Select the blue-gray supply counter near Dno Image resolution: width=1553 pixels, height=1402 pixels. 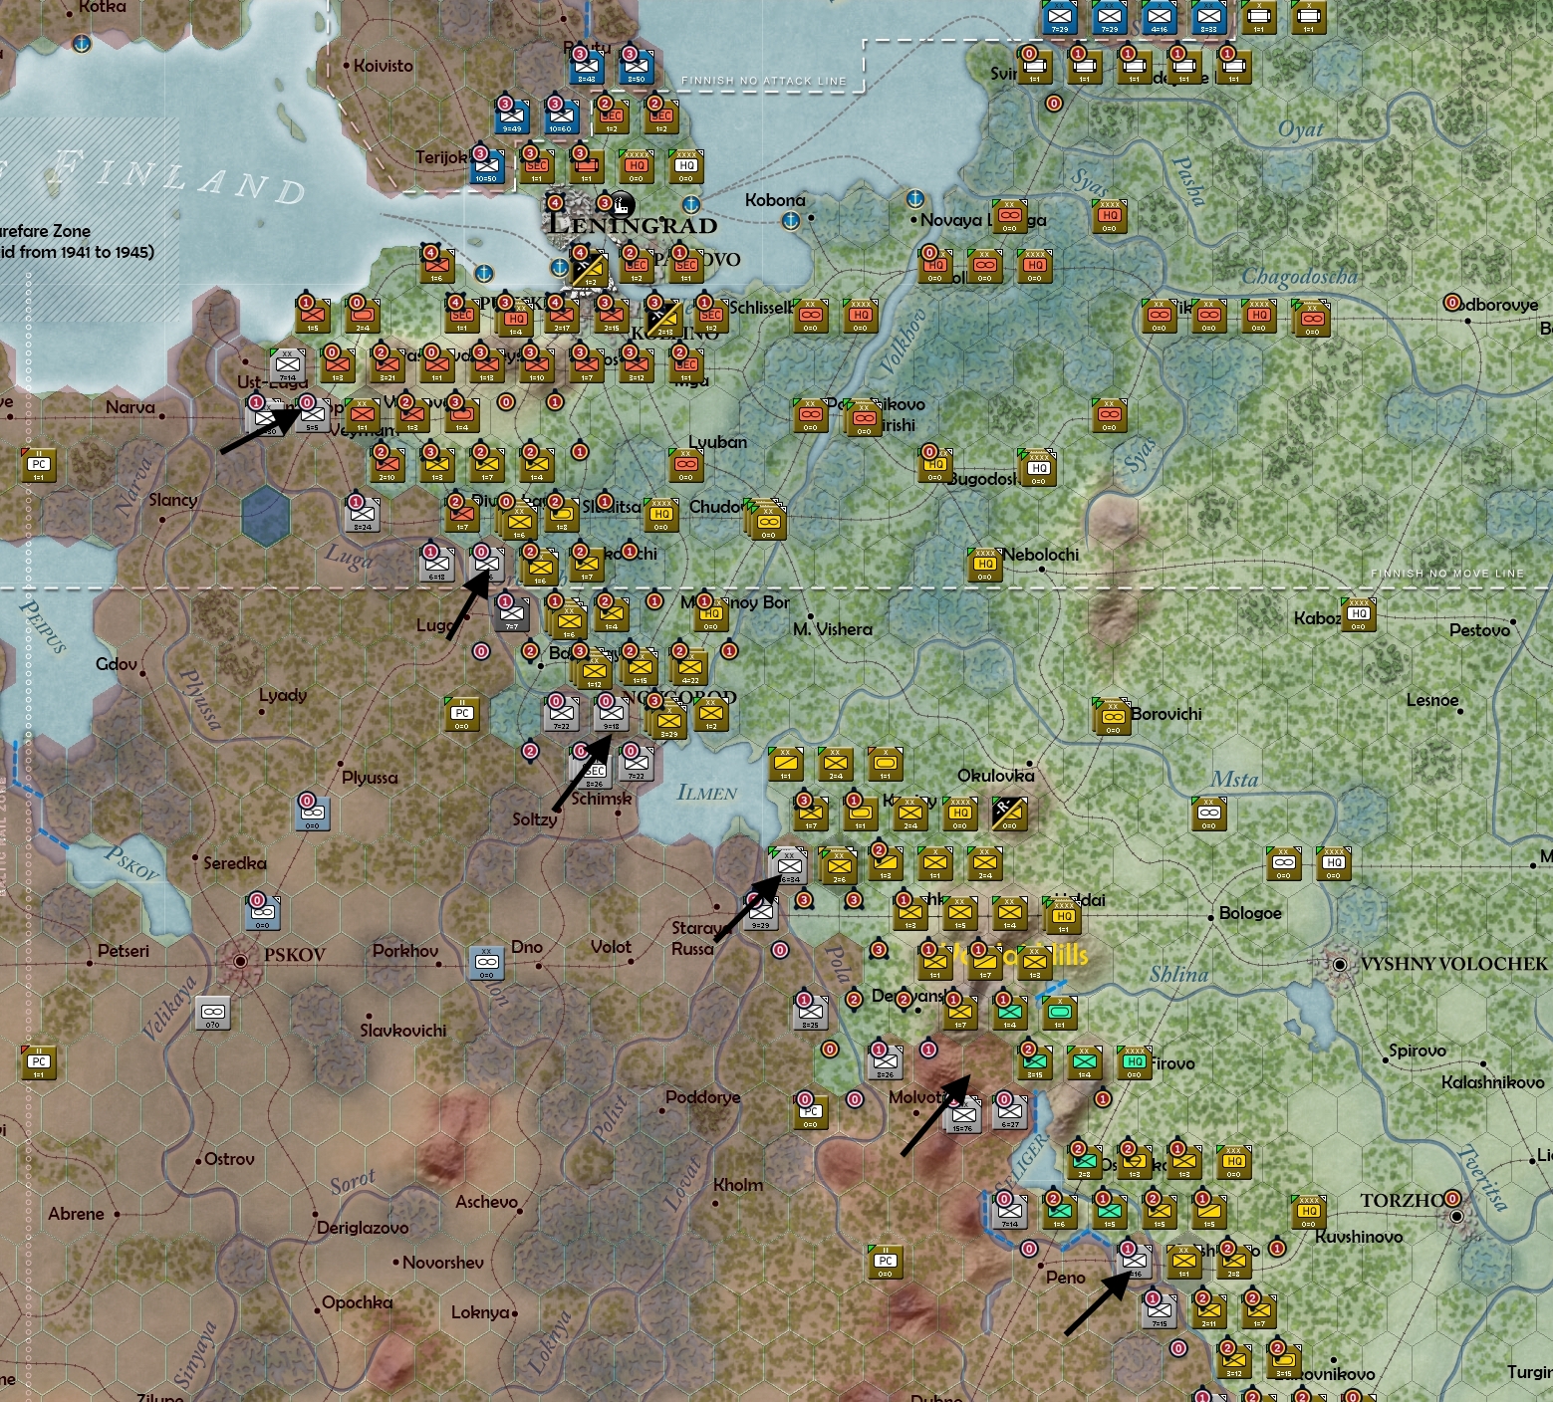pyautogui.click(x=486, y=963)
